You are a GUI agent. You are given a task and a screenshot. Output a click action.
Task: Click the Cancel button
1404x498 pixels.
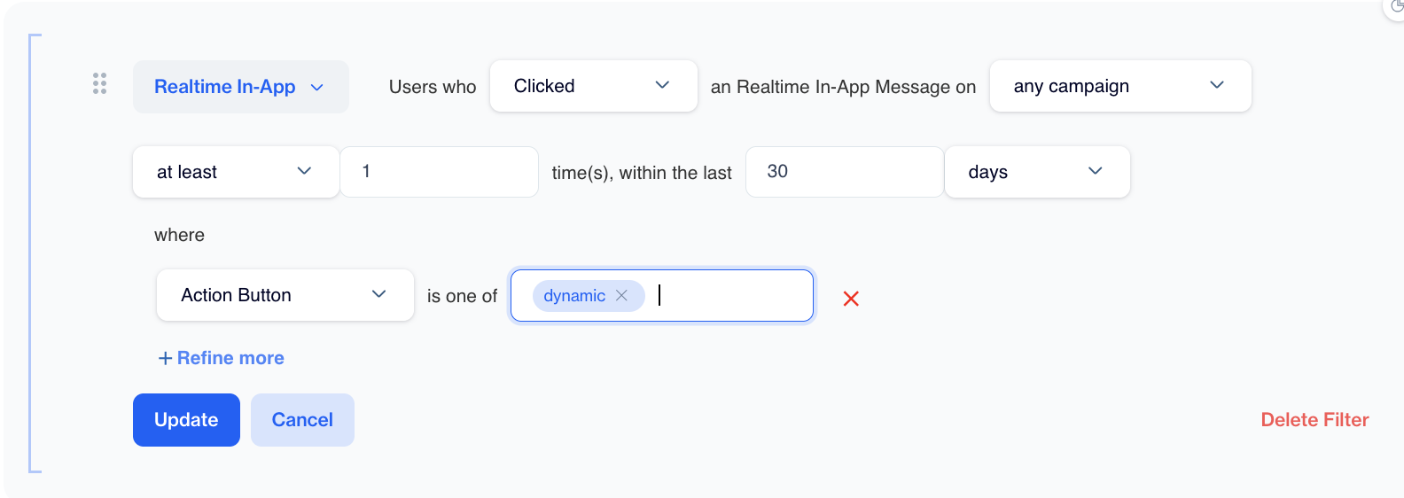302,420
